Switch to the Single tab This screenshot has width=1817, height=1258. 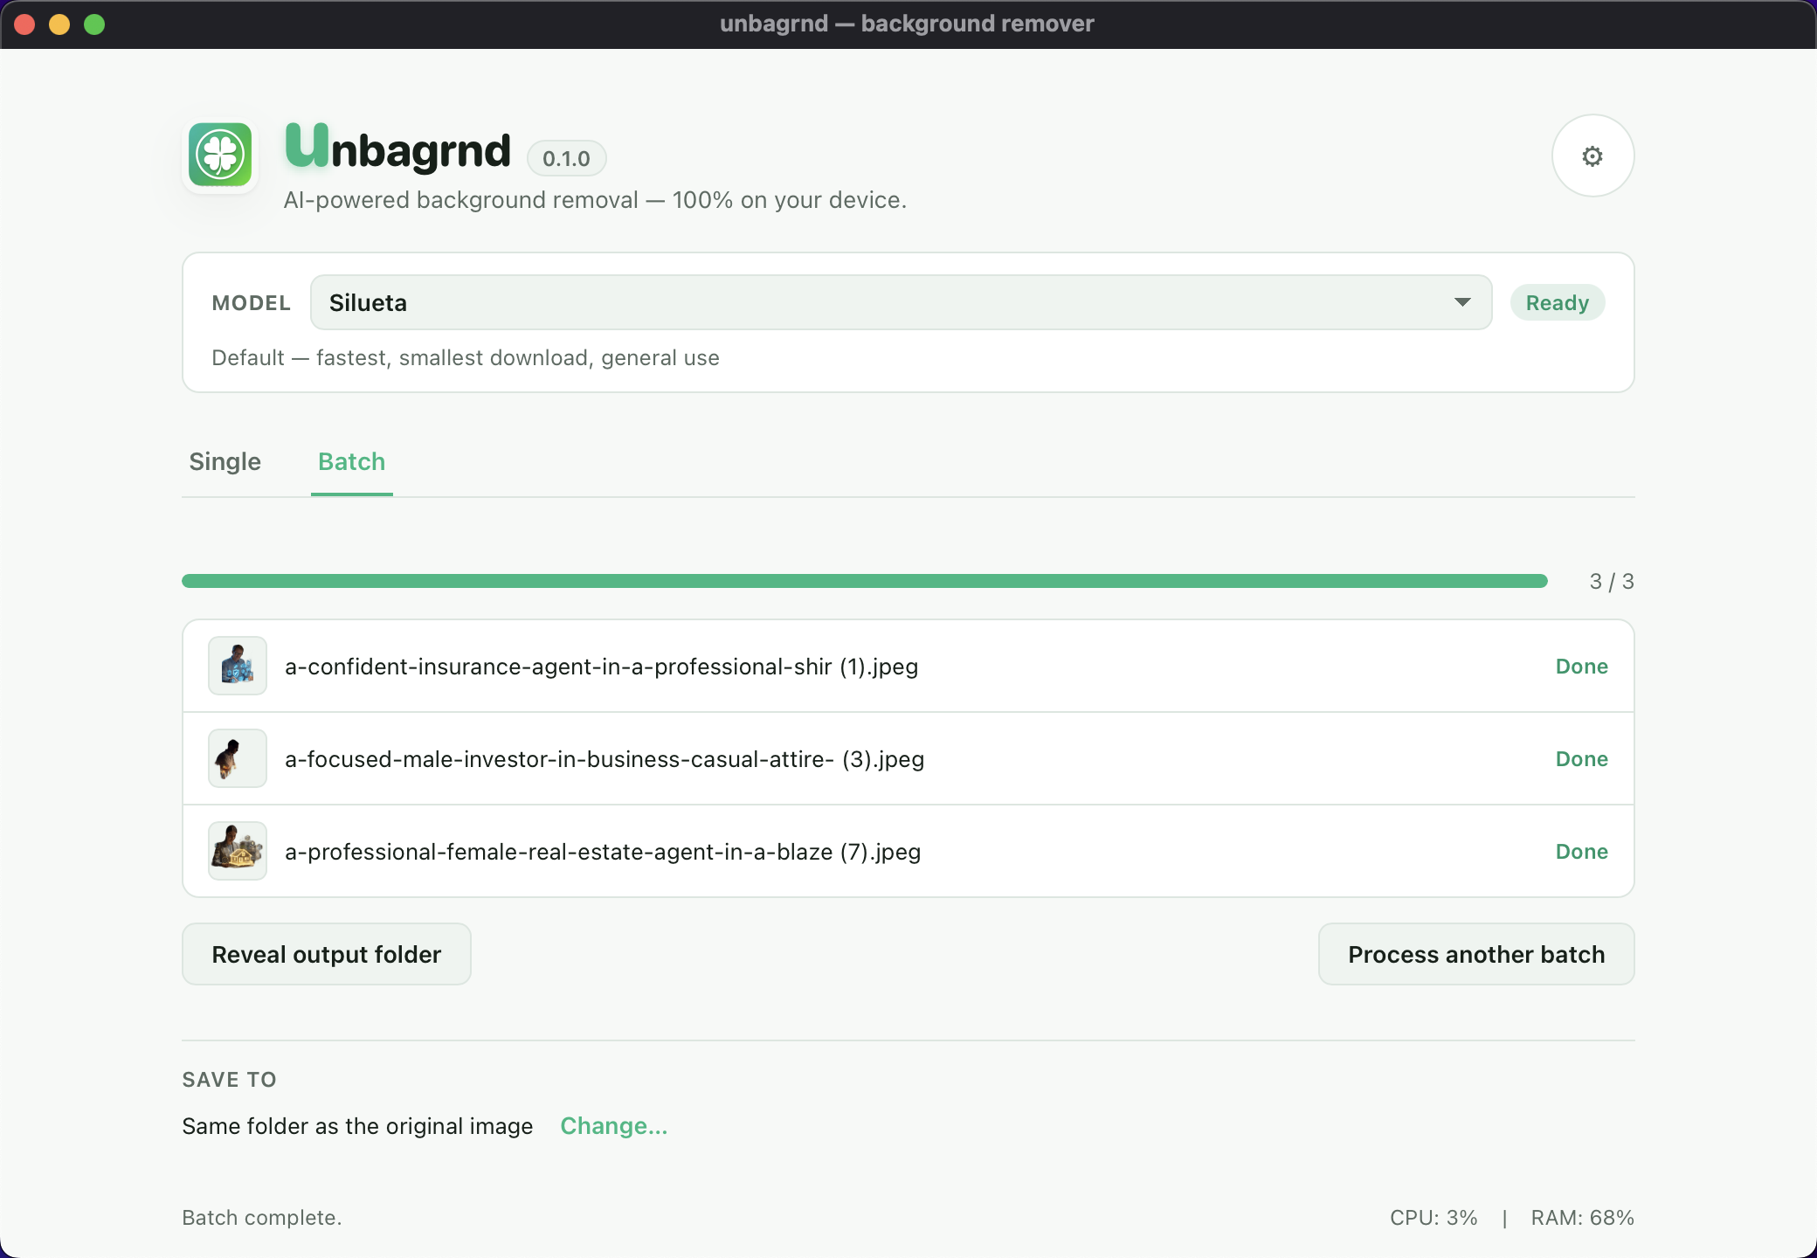(x=225, y=461)
